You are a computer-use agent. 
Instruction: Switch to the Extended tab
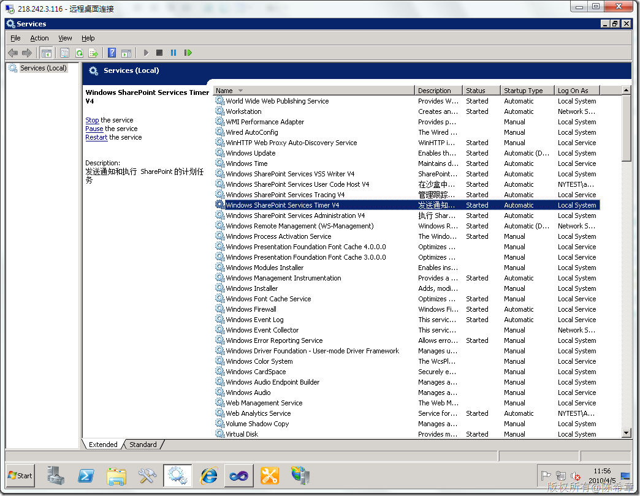pos(103,444)
